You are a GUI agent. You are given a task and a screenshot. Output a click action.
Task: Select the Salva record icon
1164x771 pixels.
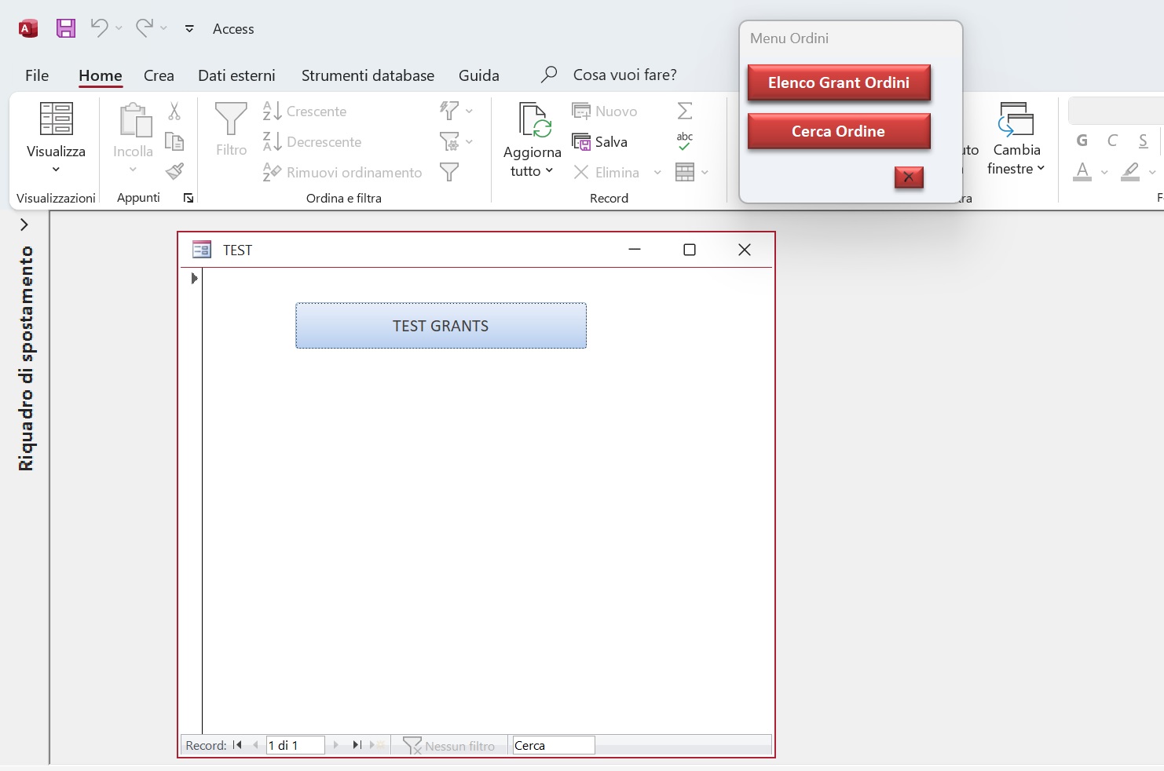coord(582,141)
